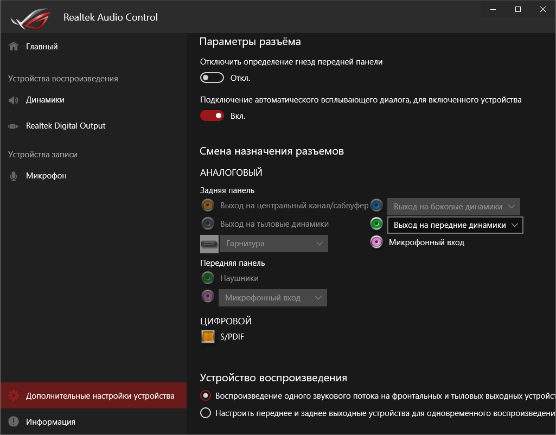The height and width of the screenshot is (435, 556).
Task: Toggle front panel jack detection switch
Action: [x=212, y=78]
